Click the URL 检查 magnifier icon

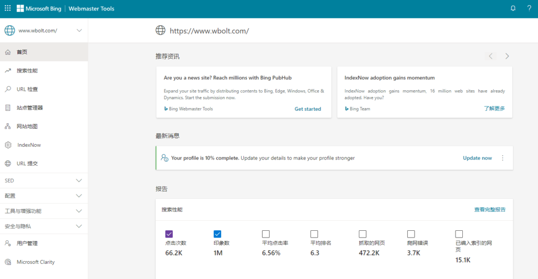(8, 89)
